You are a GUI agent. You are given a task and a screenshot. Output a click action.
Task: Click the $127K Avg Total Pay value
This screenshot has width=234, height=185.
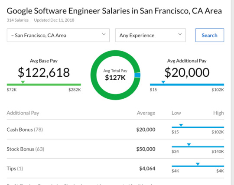[x=115, y=78]
